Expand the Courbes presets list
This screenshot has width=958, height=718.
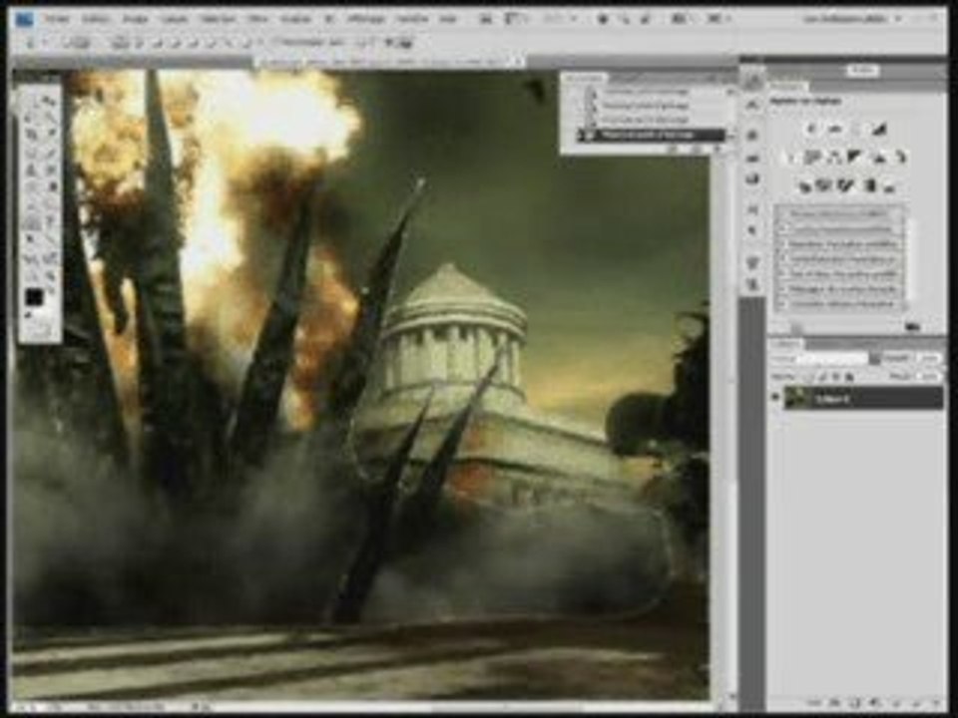(782, 229)
